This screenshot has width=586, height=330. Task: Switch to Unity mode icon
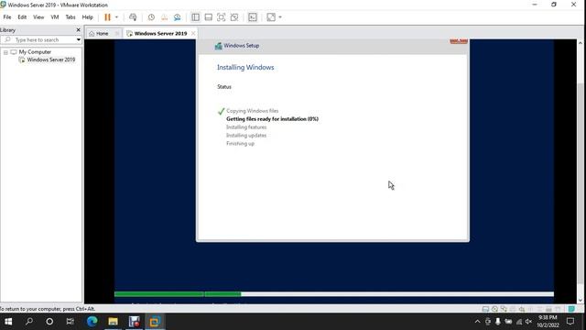click(234, 17)
